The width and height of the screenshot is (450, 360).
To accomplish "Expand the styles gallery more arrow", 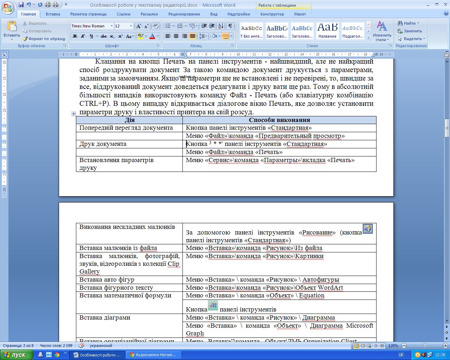I will [x=368, y=38].
